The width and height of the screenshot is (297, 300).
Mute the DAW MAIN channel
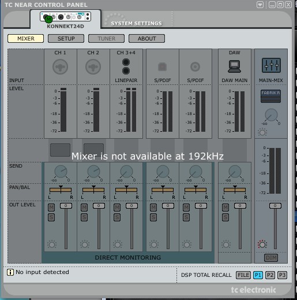tap(225, 208)
